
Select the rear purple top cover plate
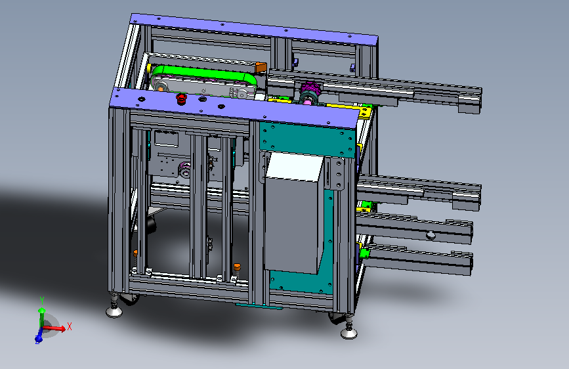click(254, 30)
